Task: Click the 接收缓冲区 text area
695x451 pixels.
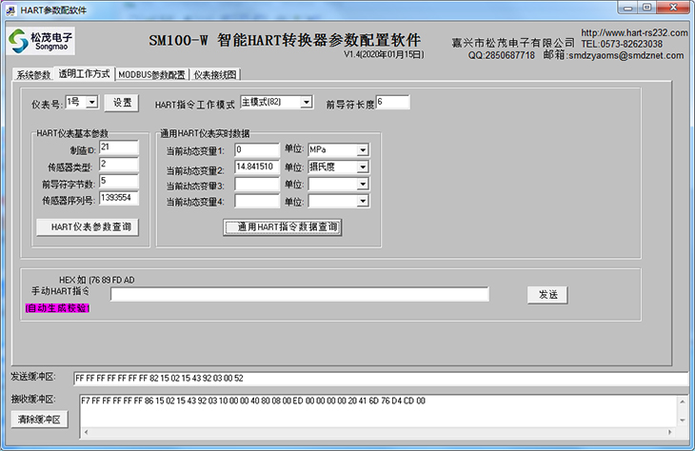Action: click(x=378, y=411)
